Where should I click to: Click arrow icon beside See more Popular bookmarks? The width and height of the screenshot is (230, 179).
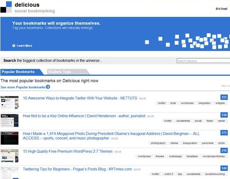pos(48,87)
